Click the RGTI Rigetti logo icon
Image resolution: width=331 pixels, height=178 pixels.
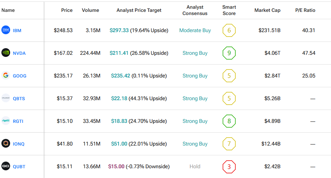tap(6, 121)
